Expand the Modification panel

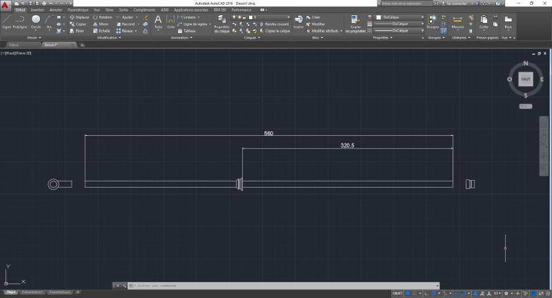pos(109,37)
